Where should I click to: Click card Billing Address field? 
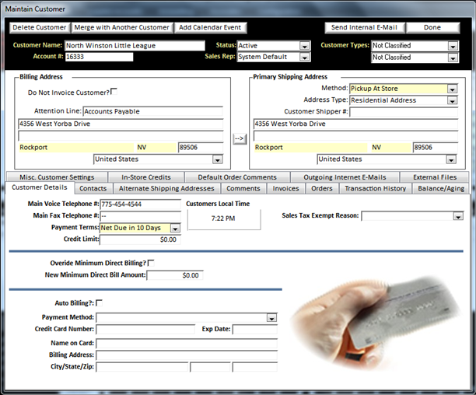click(x=187, y=355)
